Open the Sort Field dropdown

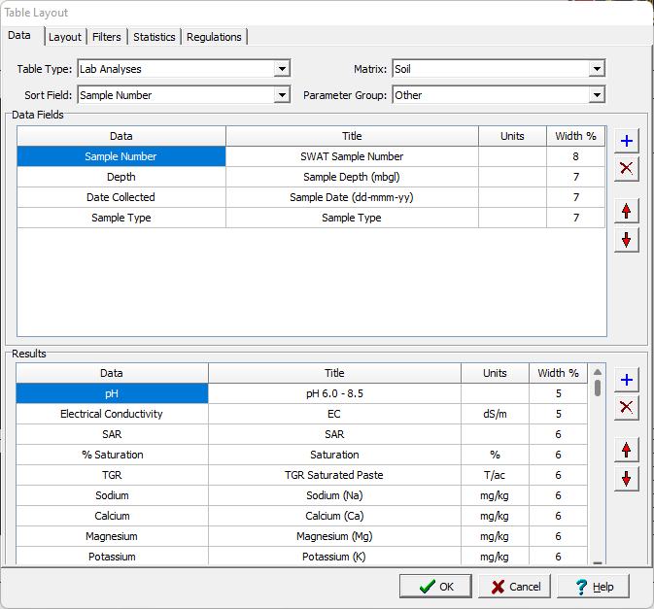[x=282, y=95]
